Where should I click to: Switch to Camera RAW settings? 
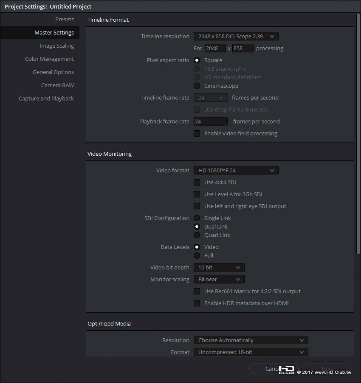click(57, 85)
